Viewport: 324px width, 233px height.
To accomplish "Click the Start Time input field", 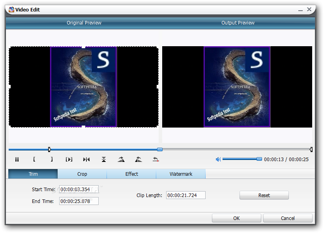I will click(79, 190).
